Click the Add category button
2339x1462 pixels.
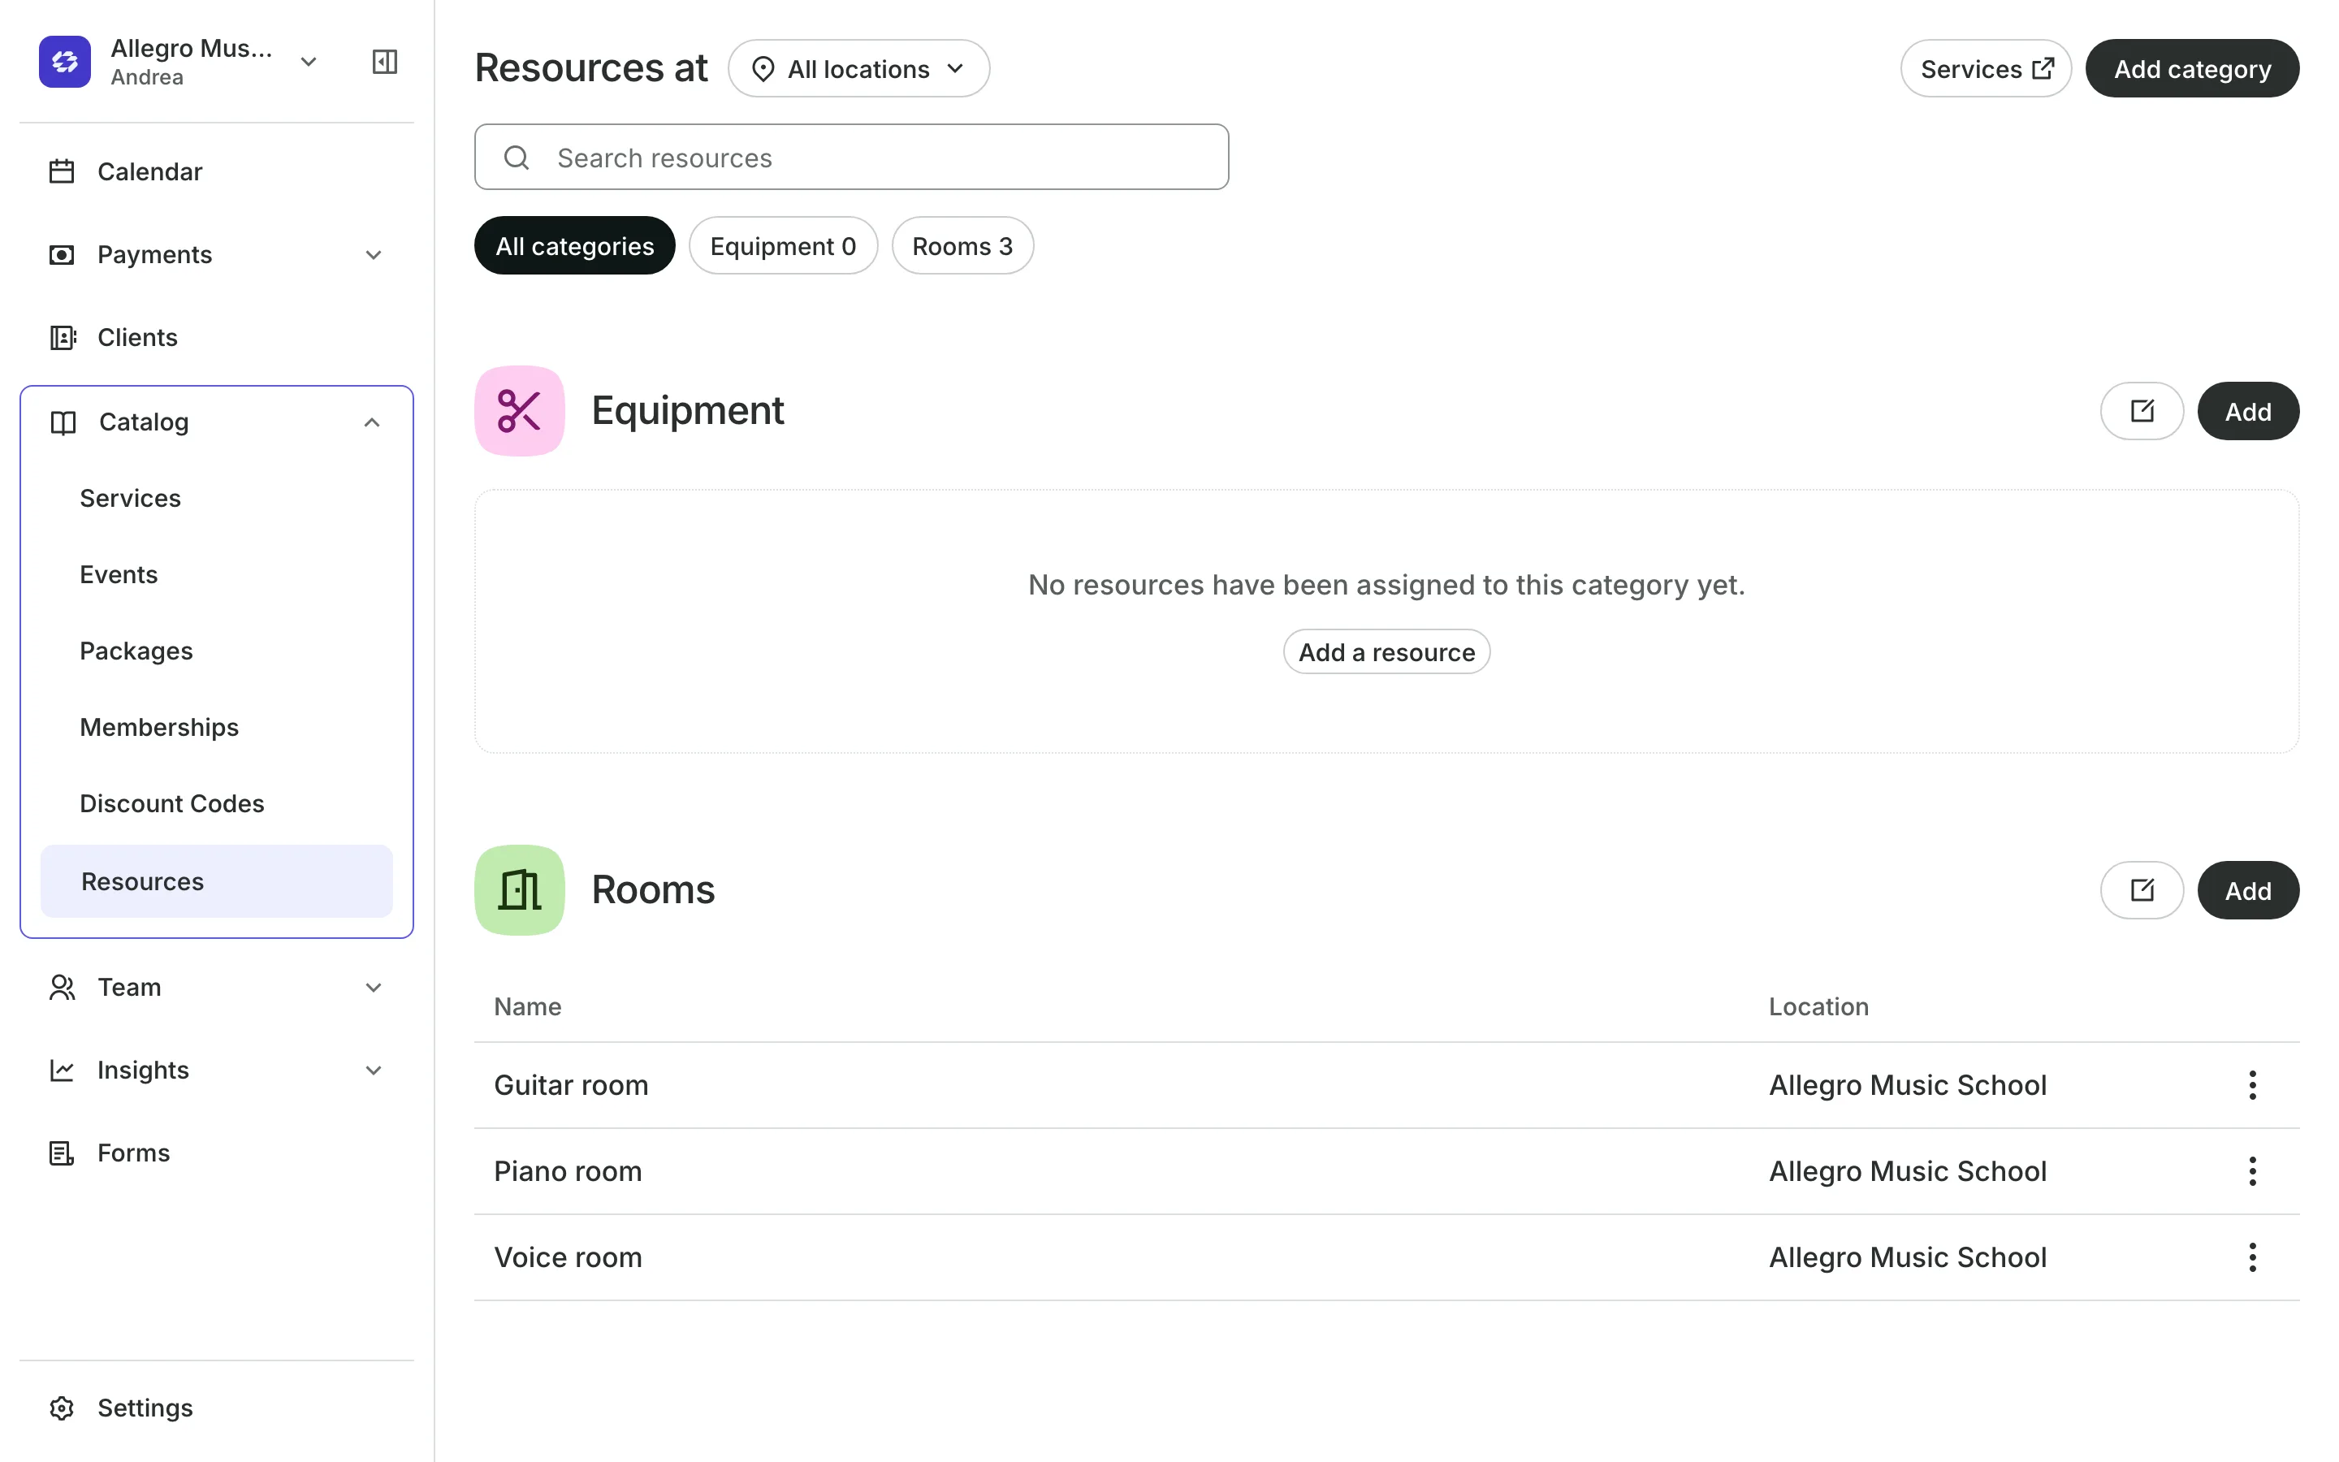[2192, 69]
